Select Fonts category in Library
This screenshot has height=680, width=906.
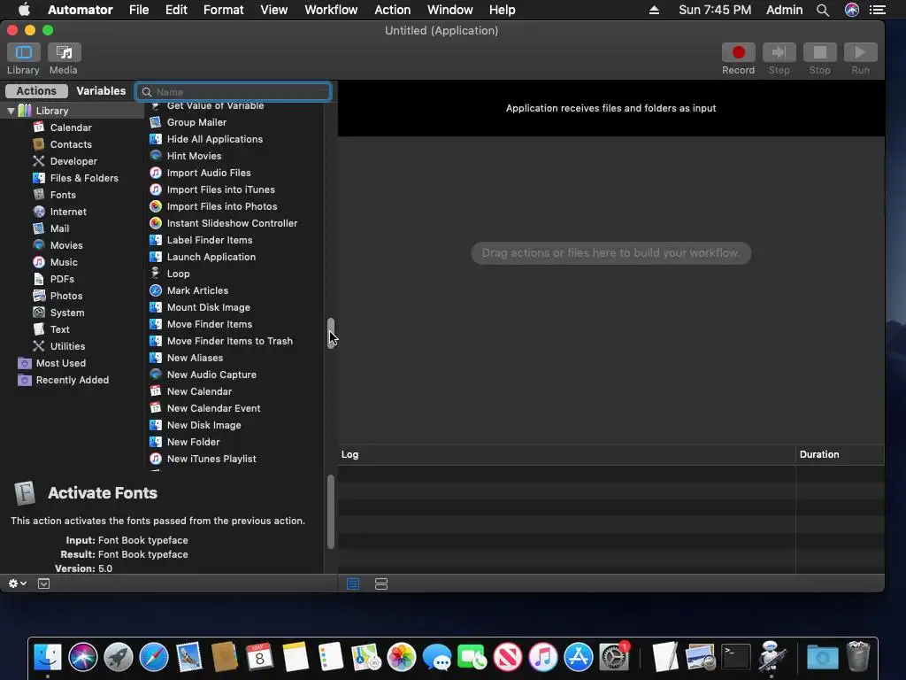point(63,194)
